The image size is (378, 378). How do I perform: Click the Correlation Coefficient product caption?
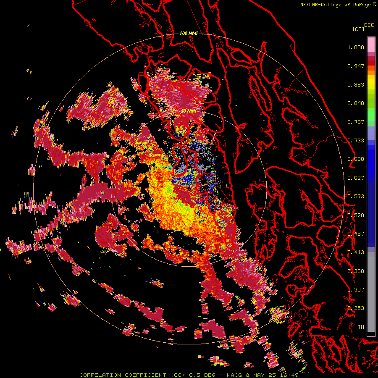point(189,375)
